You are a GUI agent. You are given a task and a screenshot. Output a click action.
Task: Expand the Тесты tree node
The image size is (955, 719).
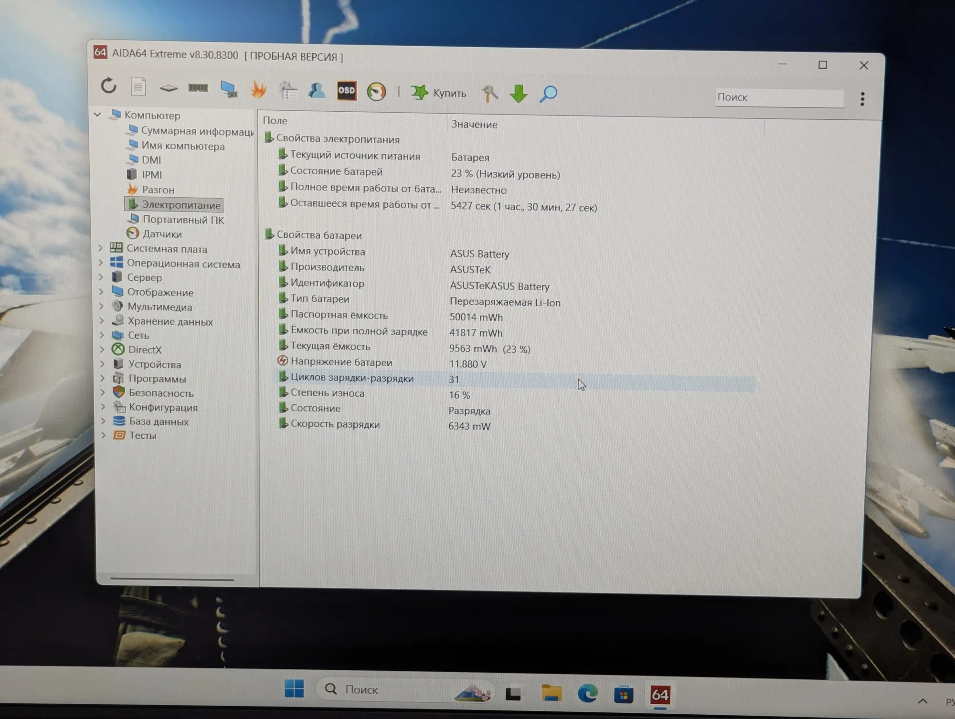(x=103, y=435)
